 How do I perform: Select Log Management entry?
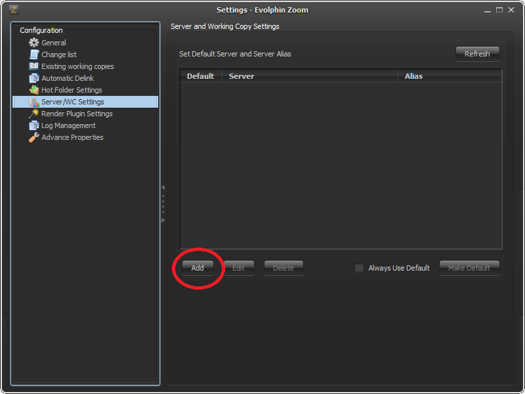click(x=68, y=125)
